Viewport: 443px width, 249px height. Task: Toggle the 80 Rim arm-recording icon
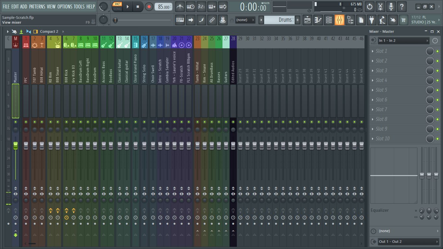click(x=51, y=211)
